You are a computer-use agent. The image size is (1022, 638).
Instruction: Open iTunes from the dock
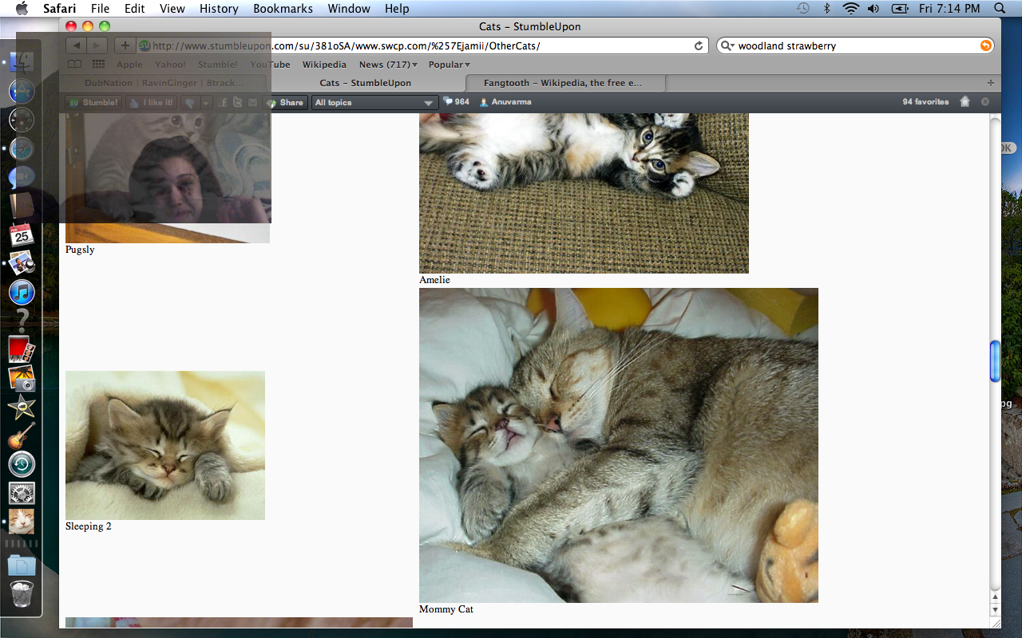(x=22, y=293)
